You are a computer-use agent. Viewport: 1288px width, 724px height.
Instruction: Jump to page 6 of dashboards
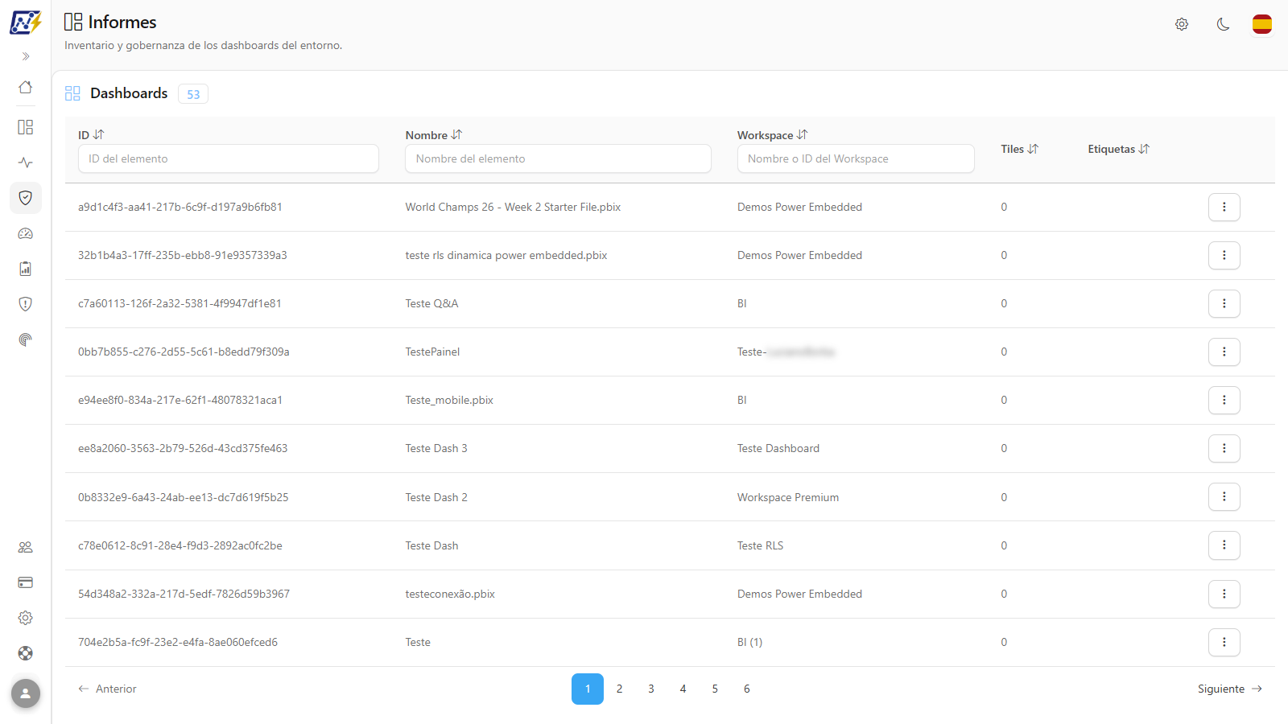(x=747, y=689)
